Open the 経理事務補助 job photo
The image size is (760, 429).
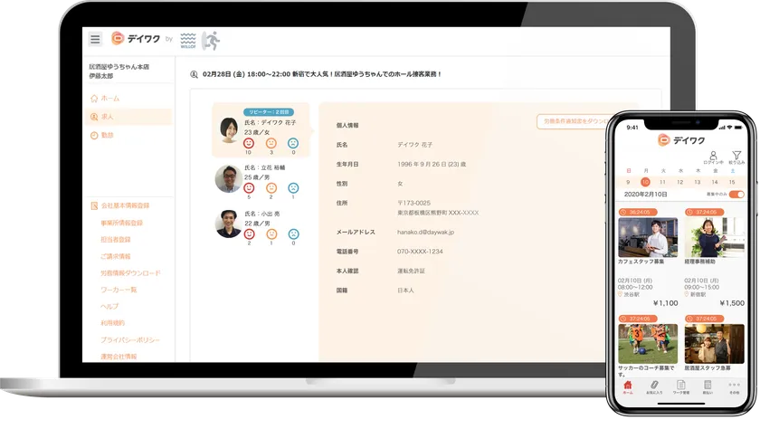coord(714,237)
